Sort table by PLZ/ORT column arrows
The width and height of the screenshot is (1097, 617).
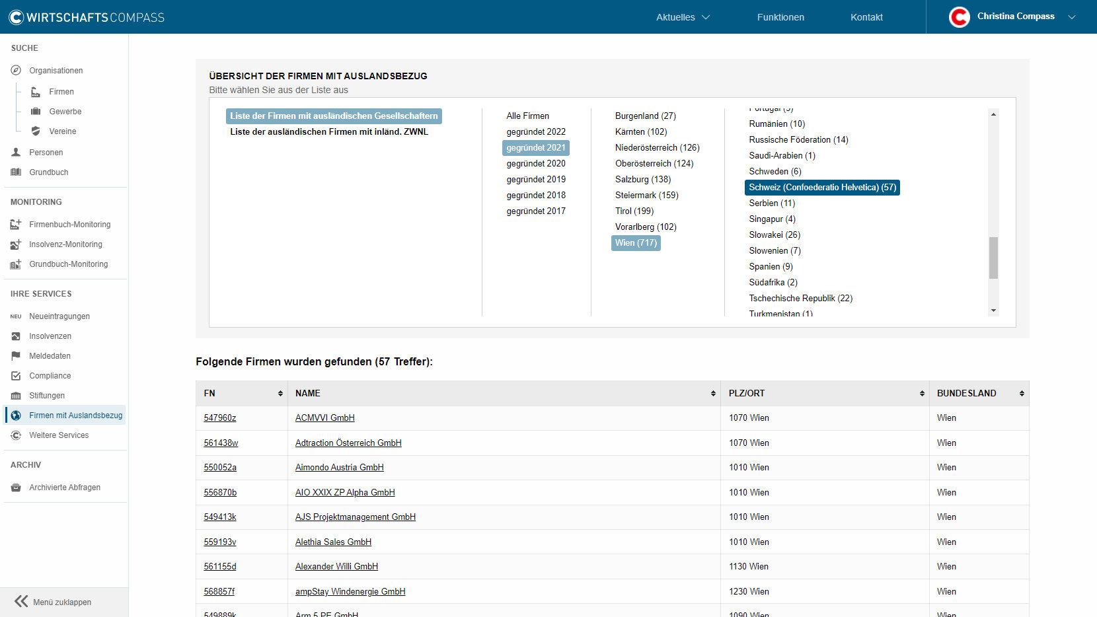pyautogui.click(x=922, y=393)
